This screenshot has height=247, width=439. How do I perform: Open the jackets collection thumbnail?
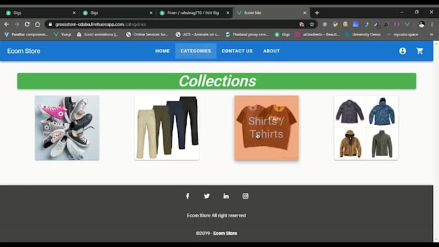[x=366, y=128]
